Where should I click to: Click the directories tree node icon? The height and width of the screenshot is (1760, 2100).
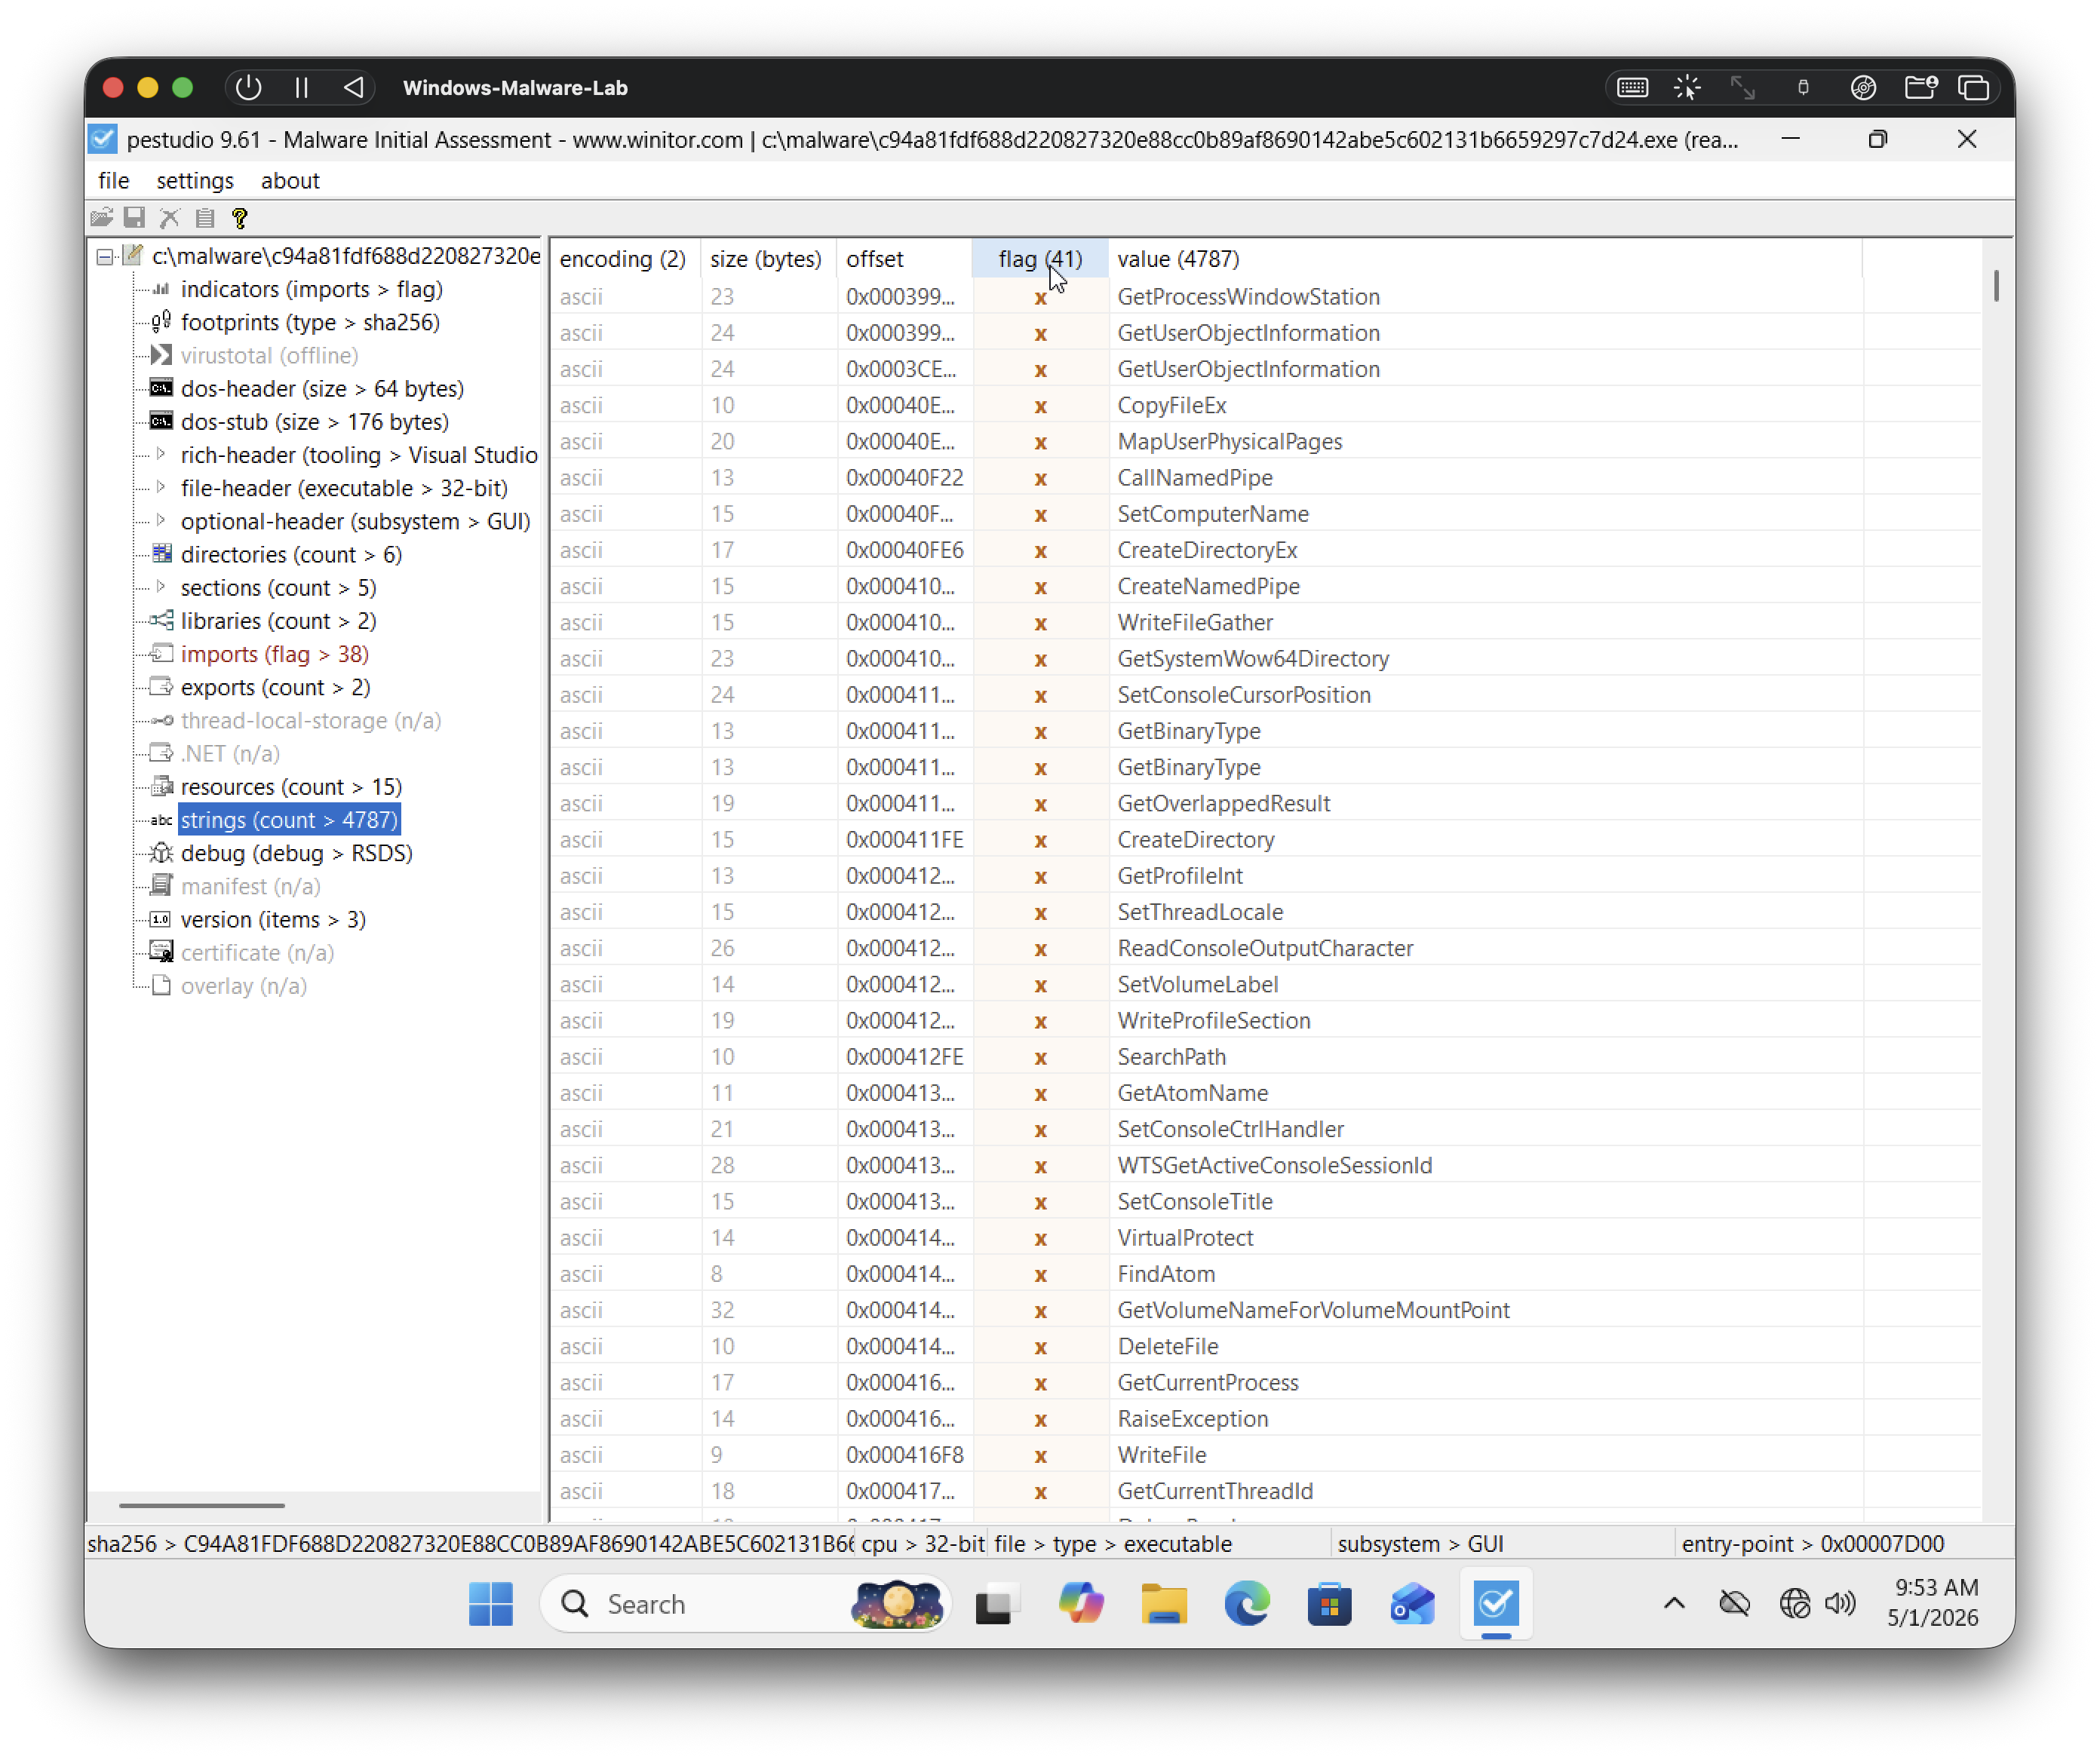(161, 553)
